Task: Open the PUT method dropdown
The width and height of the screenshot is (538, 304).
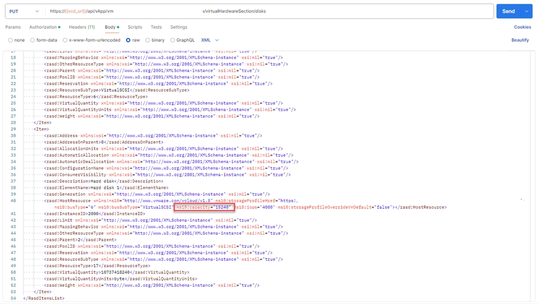Action: coord(24,11)
